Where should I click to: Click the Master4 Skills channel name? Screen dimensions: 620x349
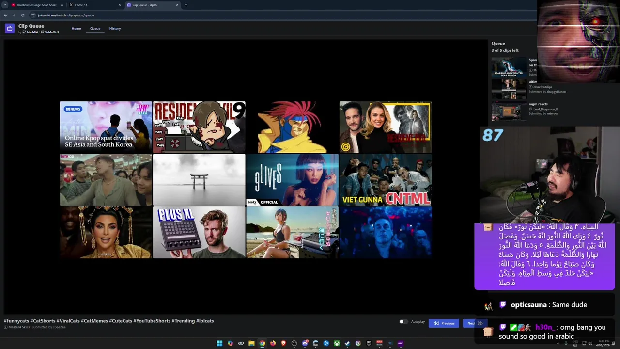point(19,327)
